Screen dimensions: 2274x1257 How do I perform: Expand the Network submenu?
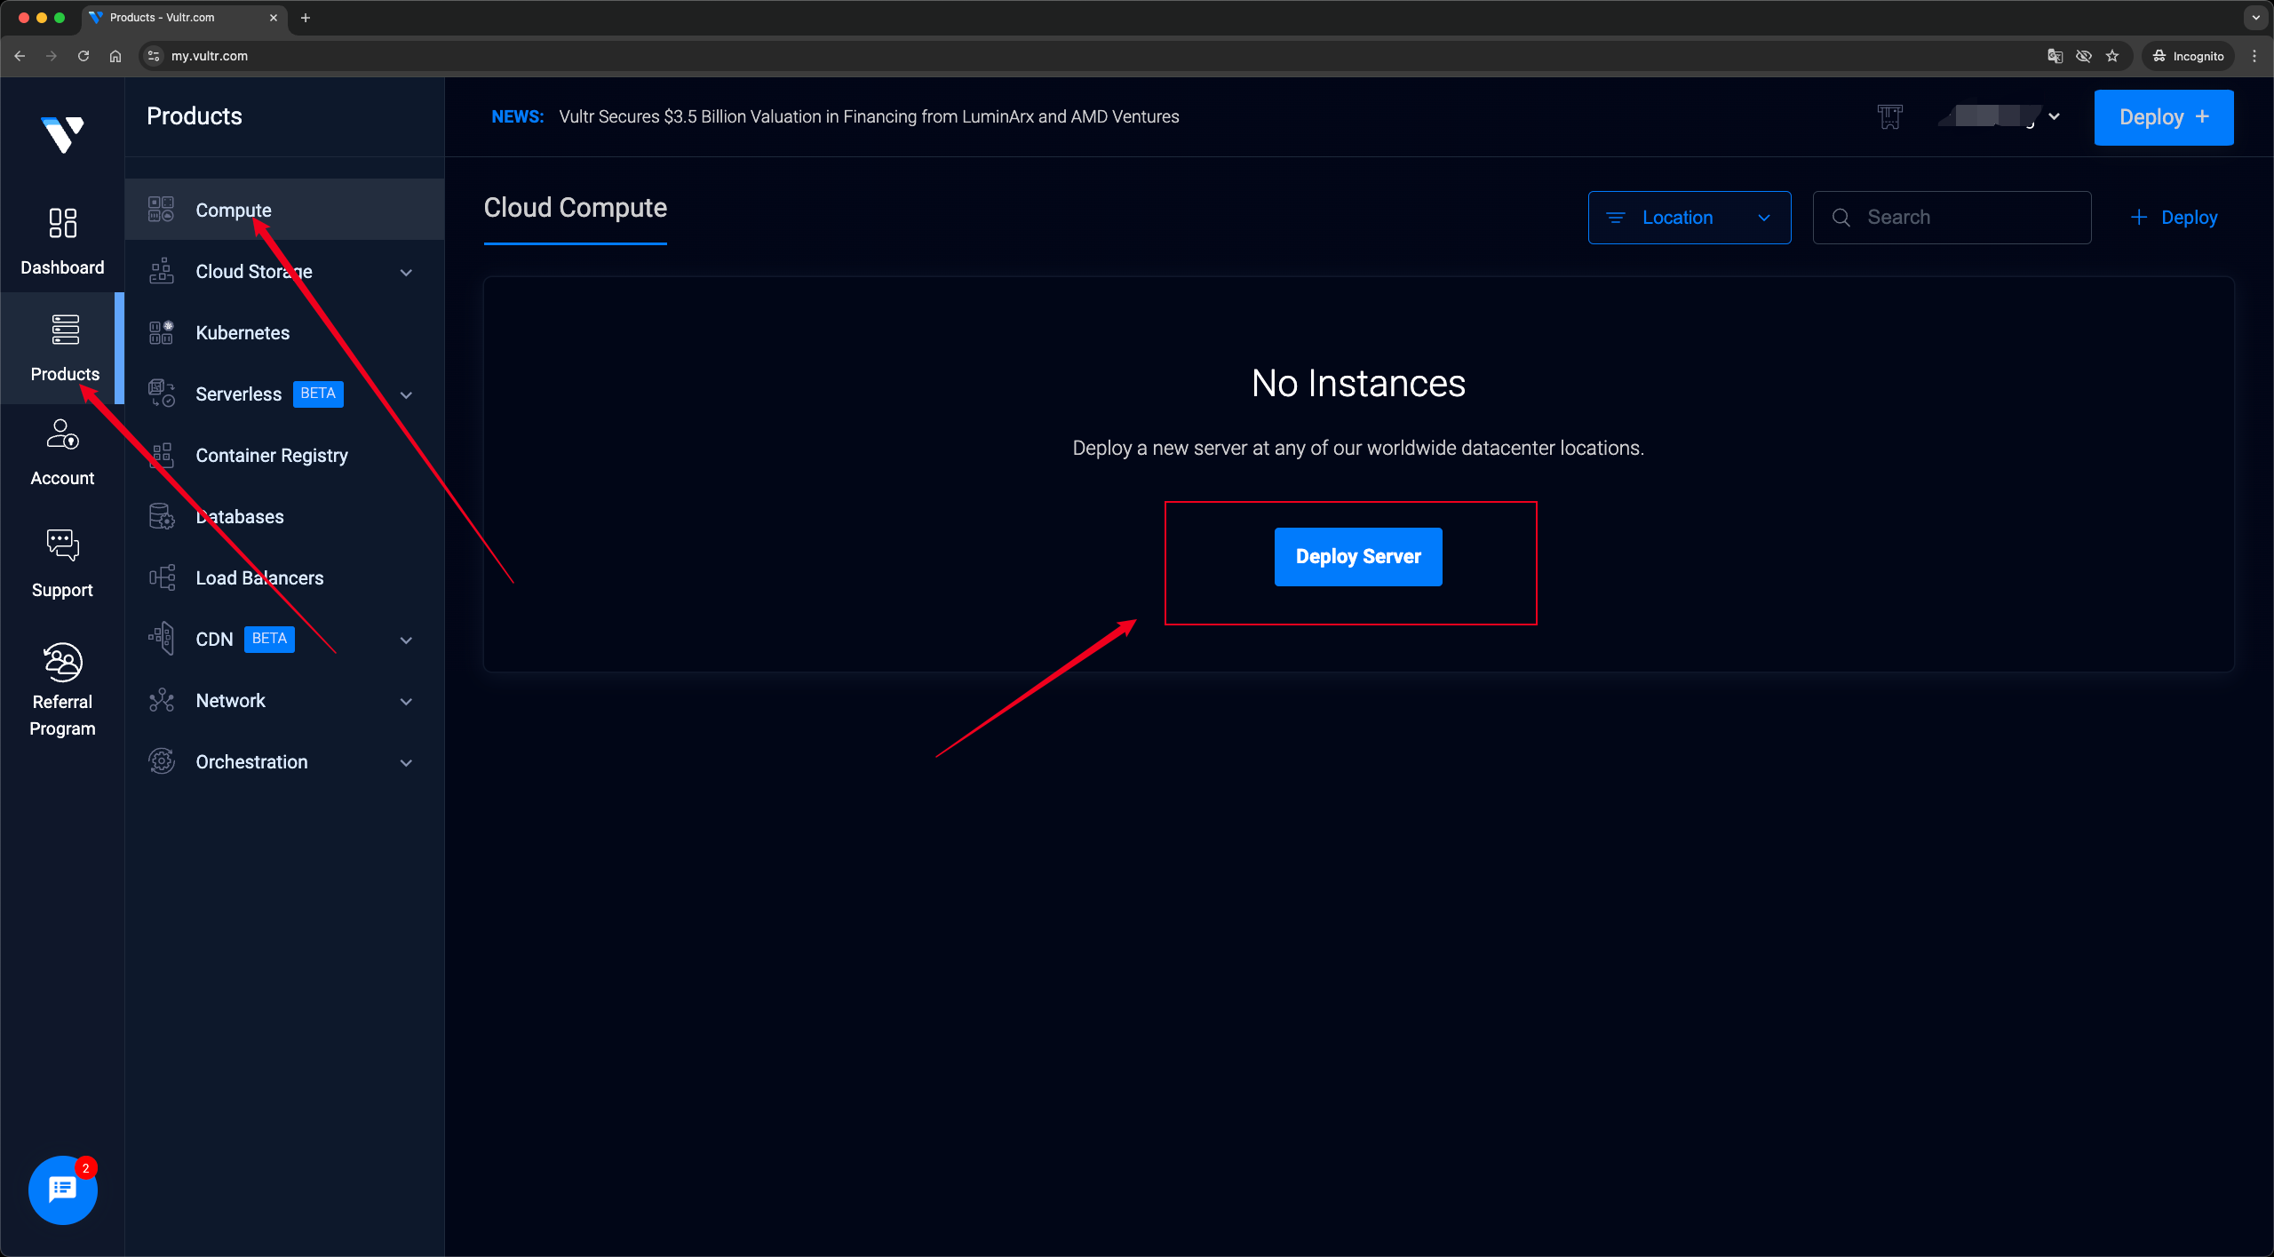(406, 701)
